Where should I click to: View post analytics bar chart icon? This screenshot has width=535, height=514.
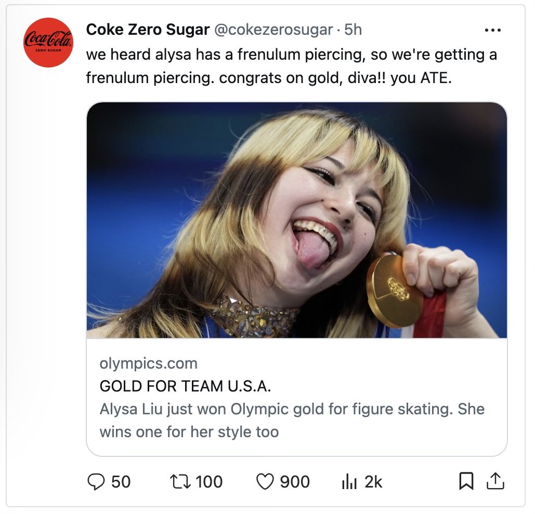349,482
